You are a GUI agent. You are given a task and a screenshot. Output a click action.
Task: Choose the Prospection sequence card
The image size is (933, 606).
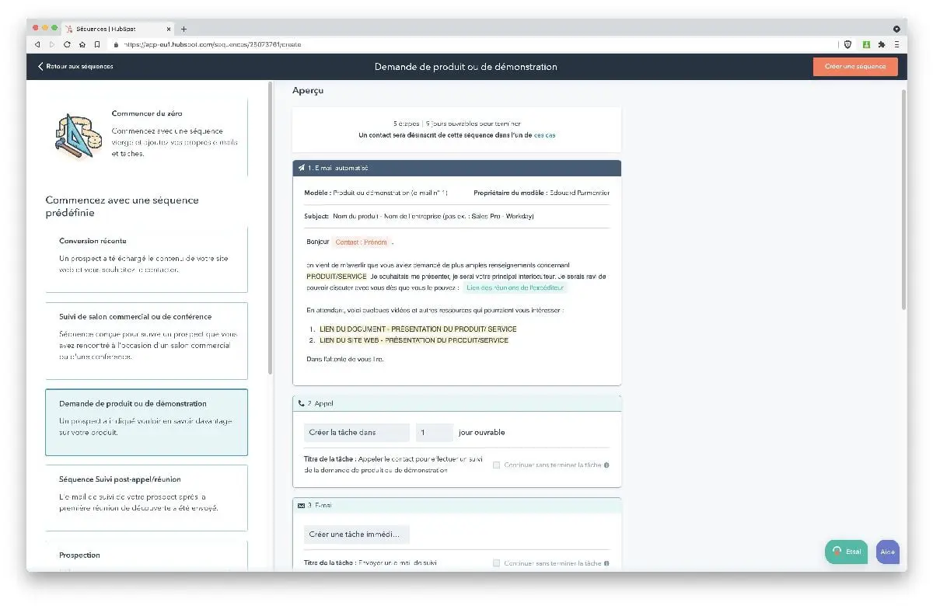coord(147,556)
